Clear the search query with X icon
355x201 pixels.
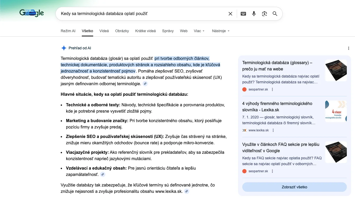(x=230, y=14)
